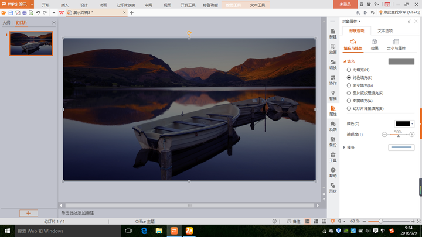Collapse the 填充 fill section
Screen dimensions: 422x237
[345, 61]
